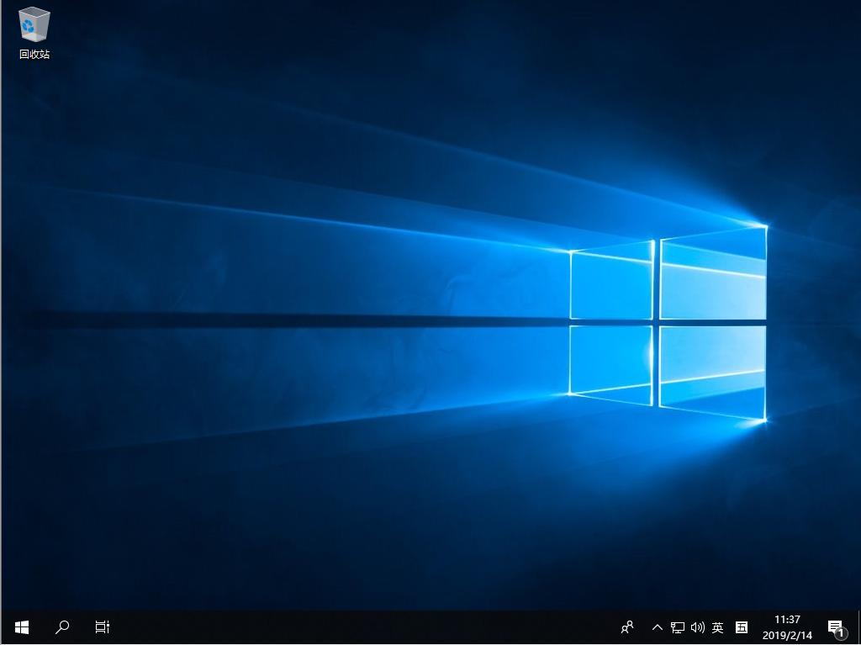Click the boxed IME mode indicator
Viewport: 861px width, 645px height.
tap(741, 626)
